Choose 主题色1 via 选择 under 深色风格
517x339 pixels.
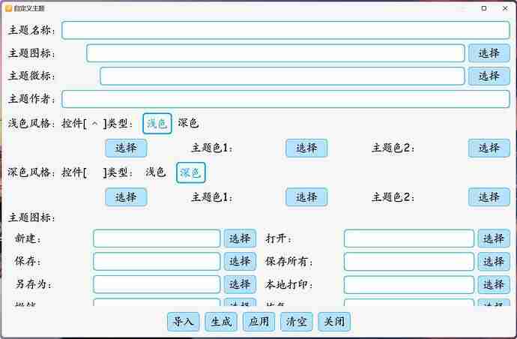point(306,197)
